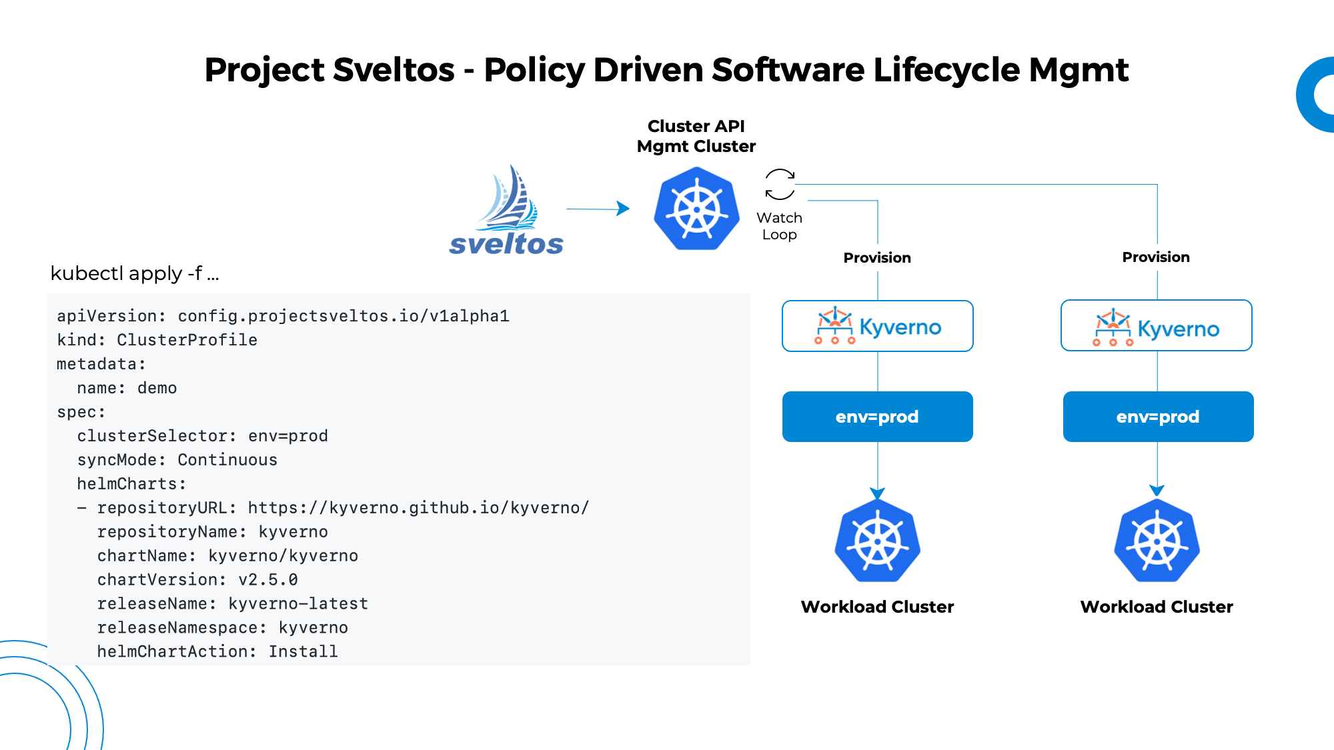Click the left Kyverno policy engine icon
The height and width of the screenshot is (750, 1334).
coord(824,325)
